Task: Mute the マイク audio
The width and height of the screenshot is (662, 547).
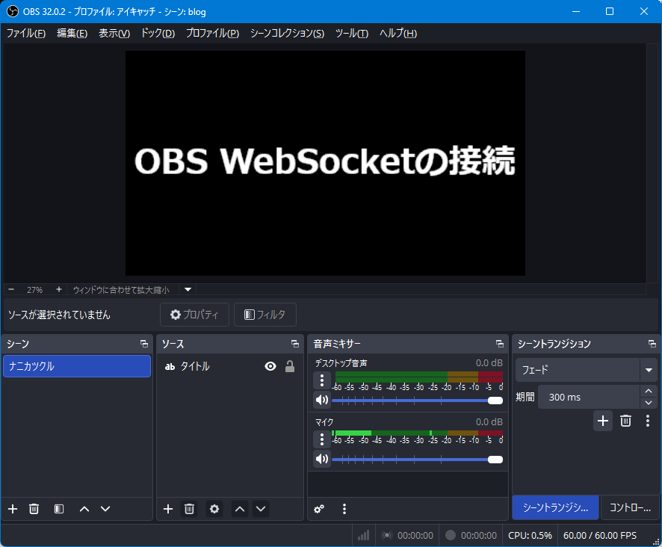Action: coord(321,459)
